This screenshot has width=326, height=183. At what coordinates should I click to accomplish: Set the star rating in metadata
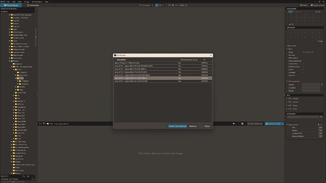coord(308,52)
